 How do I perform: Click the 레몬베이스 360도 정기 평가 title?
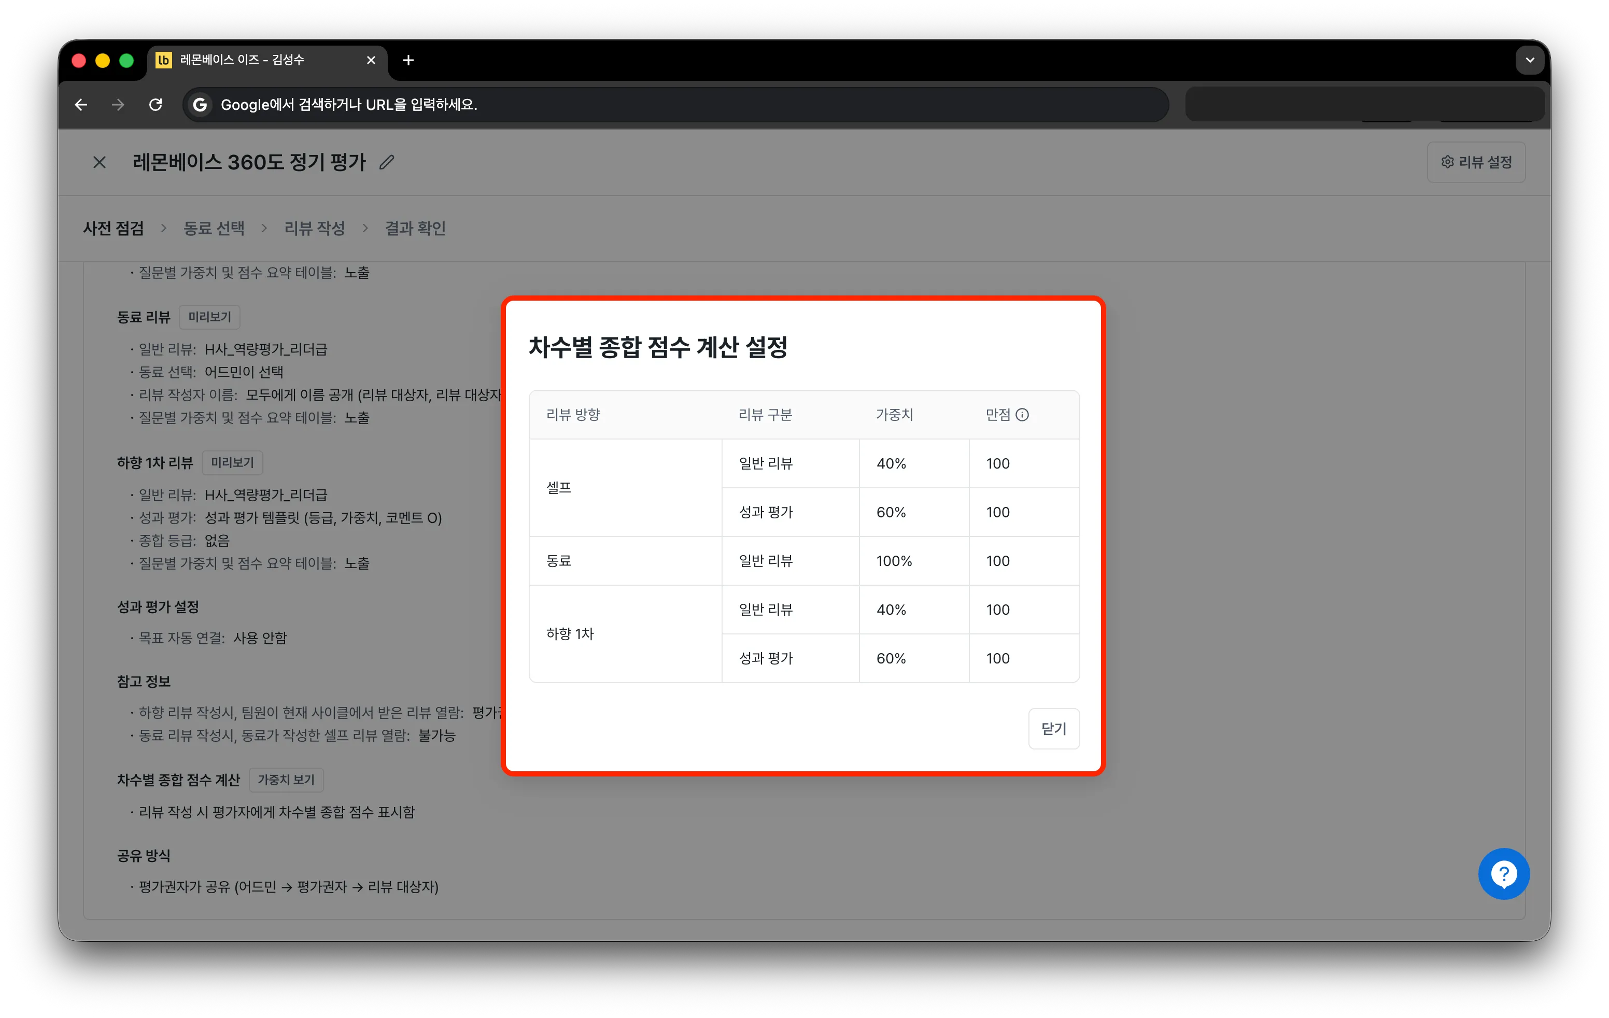pyautogui.click(x=249, y=162)
